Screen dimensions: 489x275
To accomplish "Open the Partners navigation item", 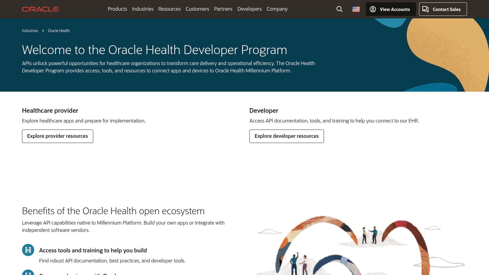I will click(x=223, y=9).
